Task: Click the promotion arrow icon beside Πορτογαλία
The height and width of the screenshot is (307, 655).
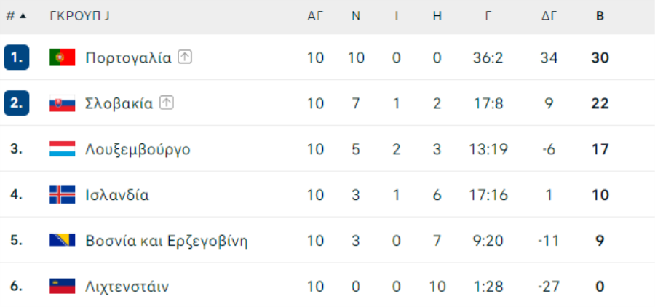Action: pos(185,57)
